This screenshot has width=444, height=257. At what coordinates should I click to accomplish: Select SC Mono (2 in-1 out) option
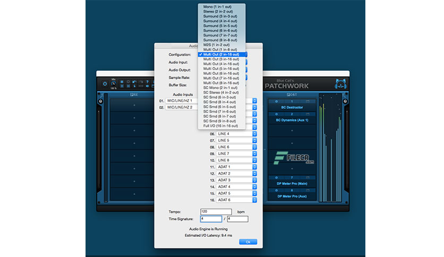[221, 88]
